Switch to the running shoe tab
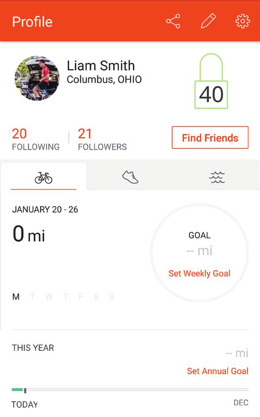 tap(130, 177)
